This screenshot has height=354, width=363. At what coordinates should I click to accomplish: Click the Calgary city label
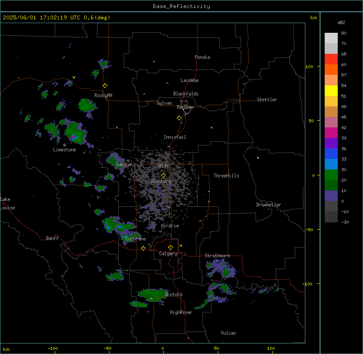point(168,254)
